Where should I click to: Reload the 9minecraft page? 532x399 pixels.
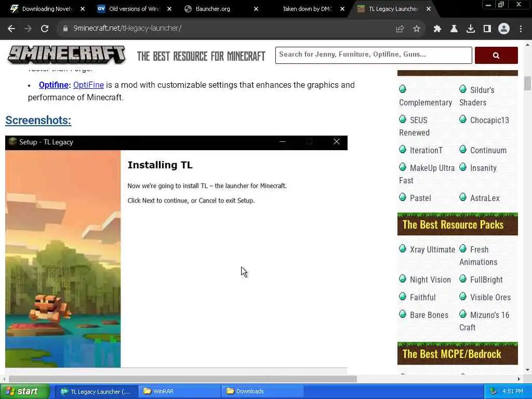point(45,29)
